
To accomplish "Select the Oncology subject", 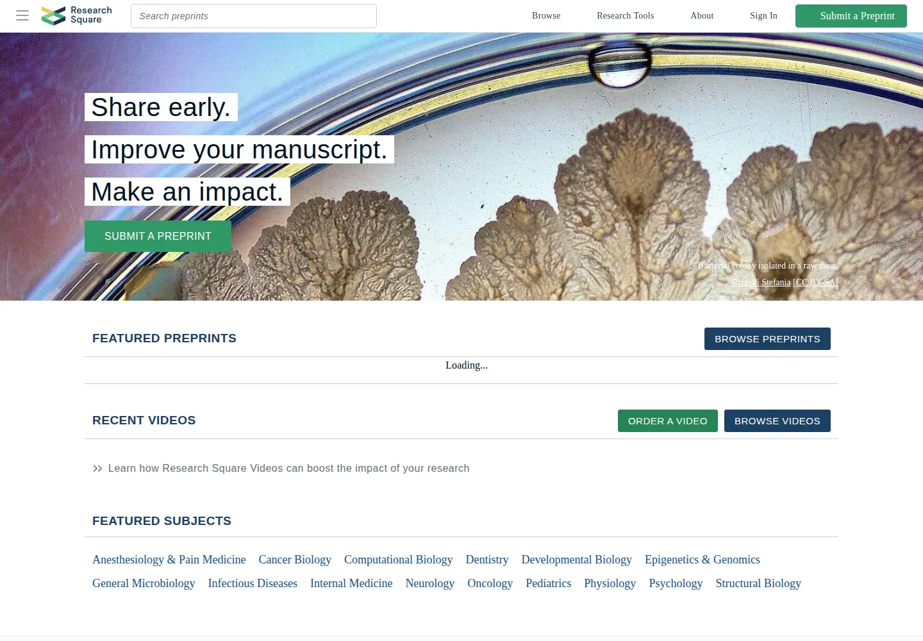I will pyautogui.click(x=490, y=583).
